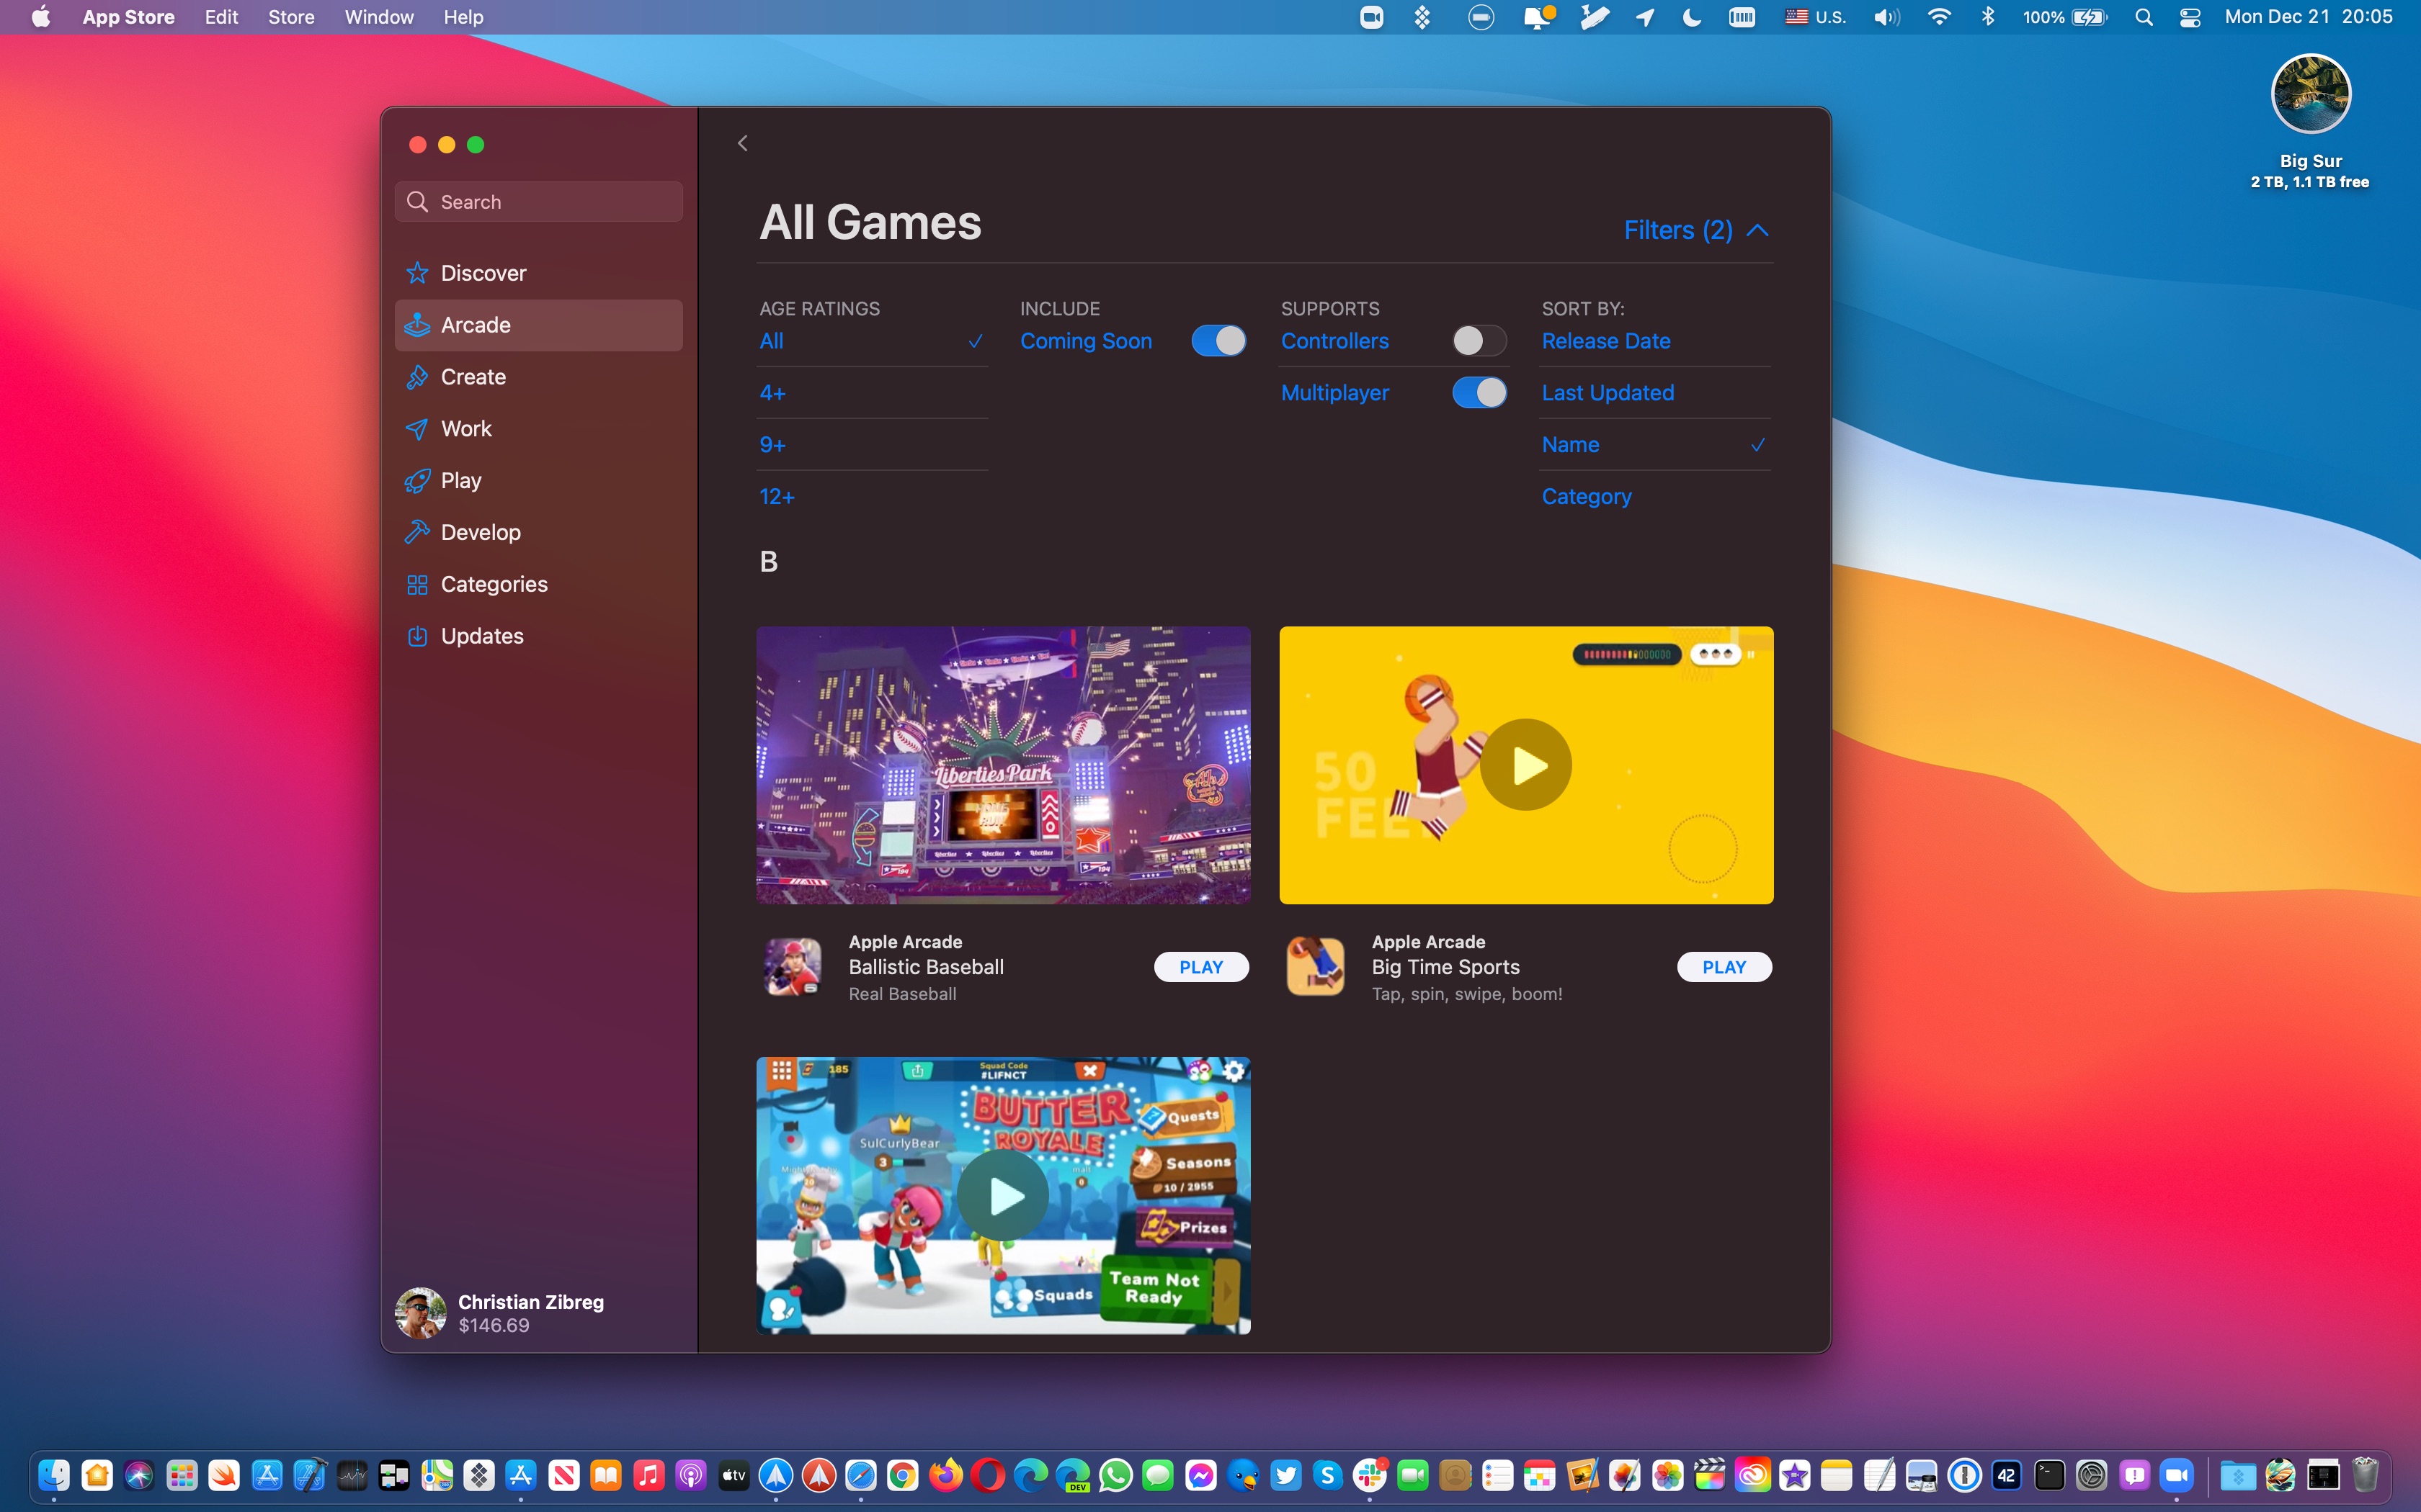
Task: Open volume control in menu bar
Action: (1887, 17)
